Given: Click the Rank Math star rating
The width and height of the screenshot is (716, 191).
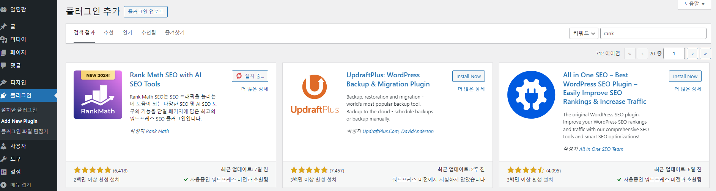Looking at the screenshot, I should [92, 170].
